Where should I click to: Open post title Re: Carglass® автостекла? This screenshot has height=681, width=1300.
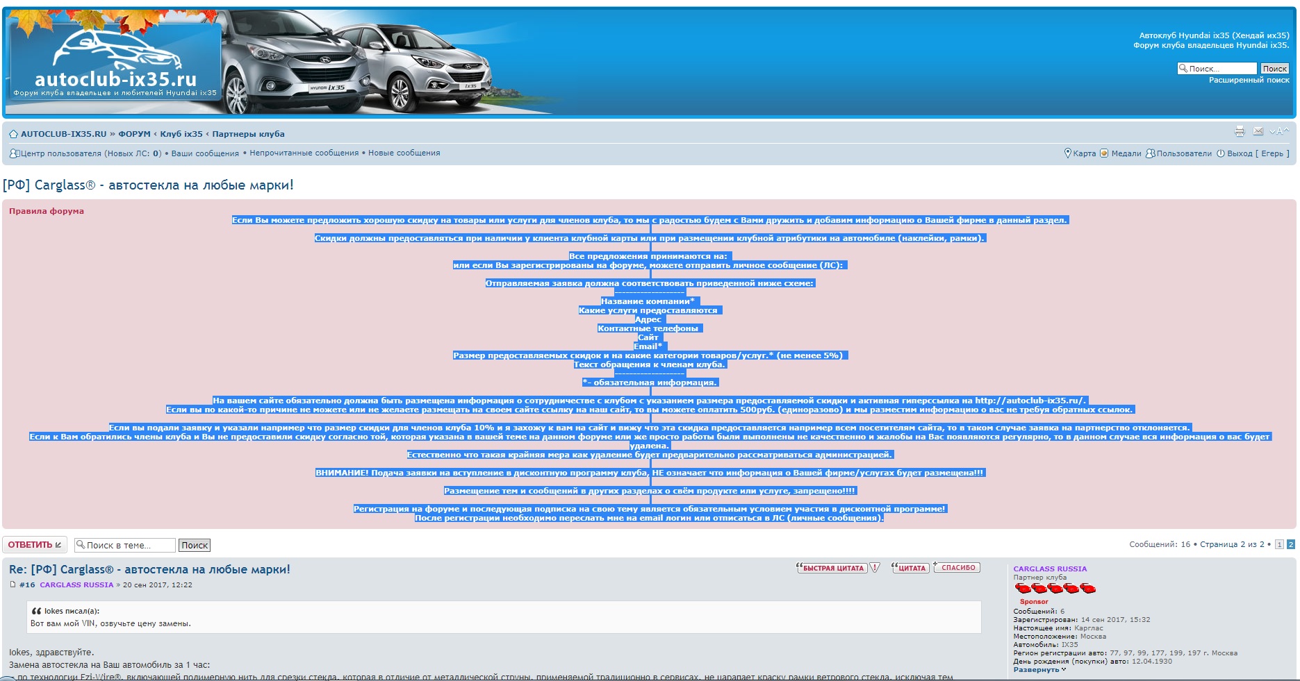point(149,569)
